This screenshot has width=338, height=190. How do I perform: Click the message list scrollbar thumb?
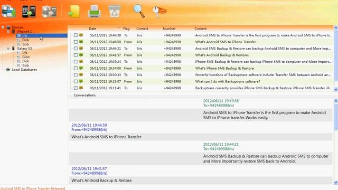click(336, 56)
